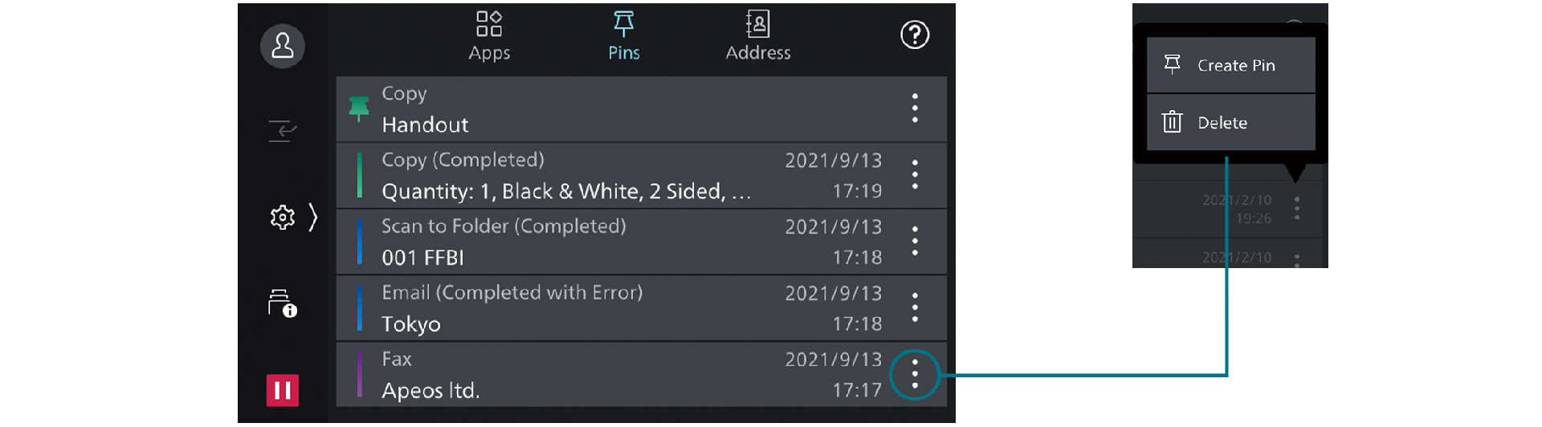
Task: Select the Copy (Completed) history entry
Action: tap(610, 176)
